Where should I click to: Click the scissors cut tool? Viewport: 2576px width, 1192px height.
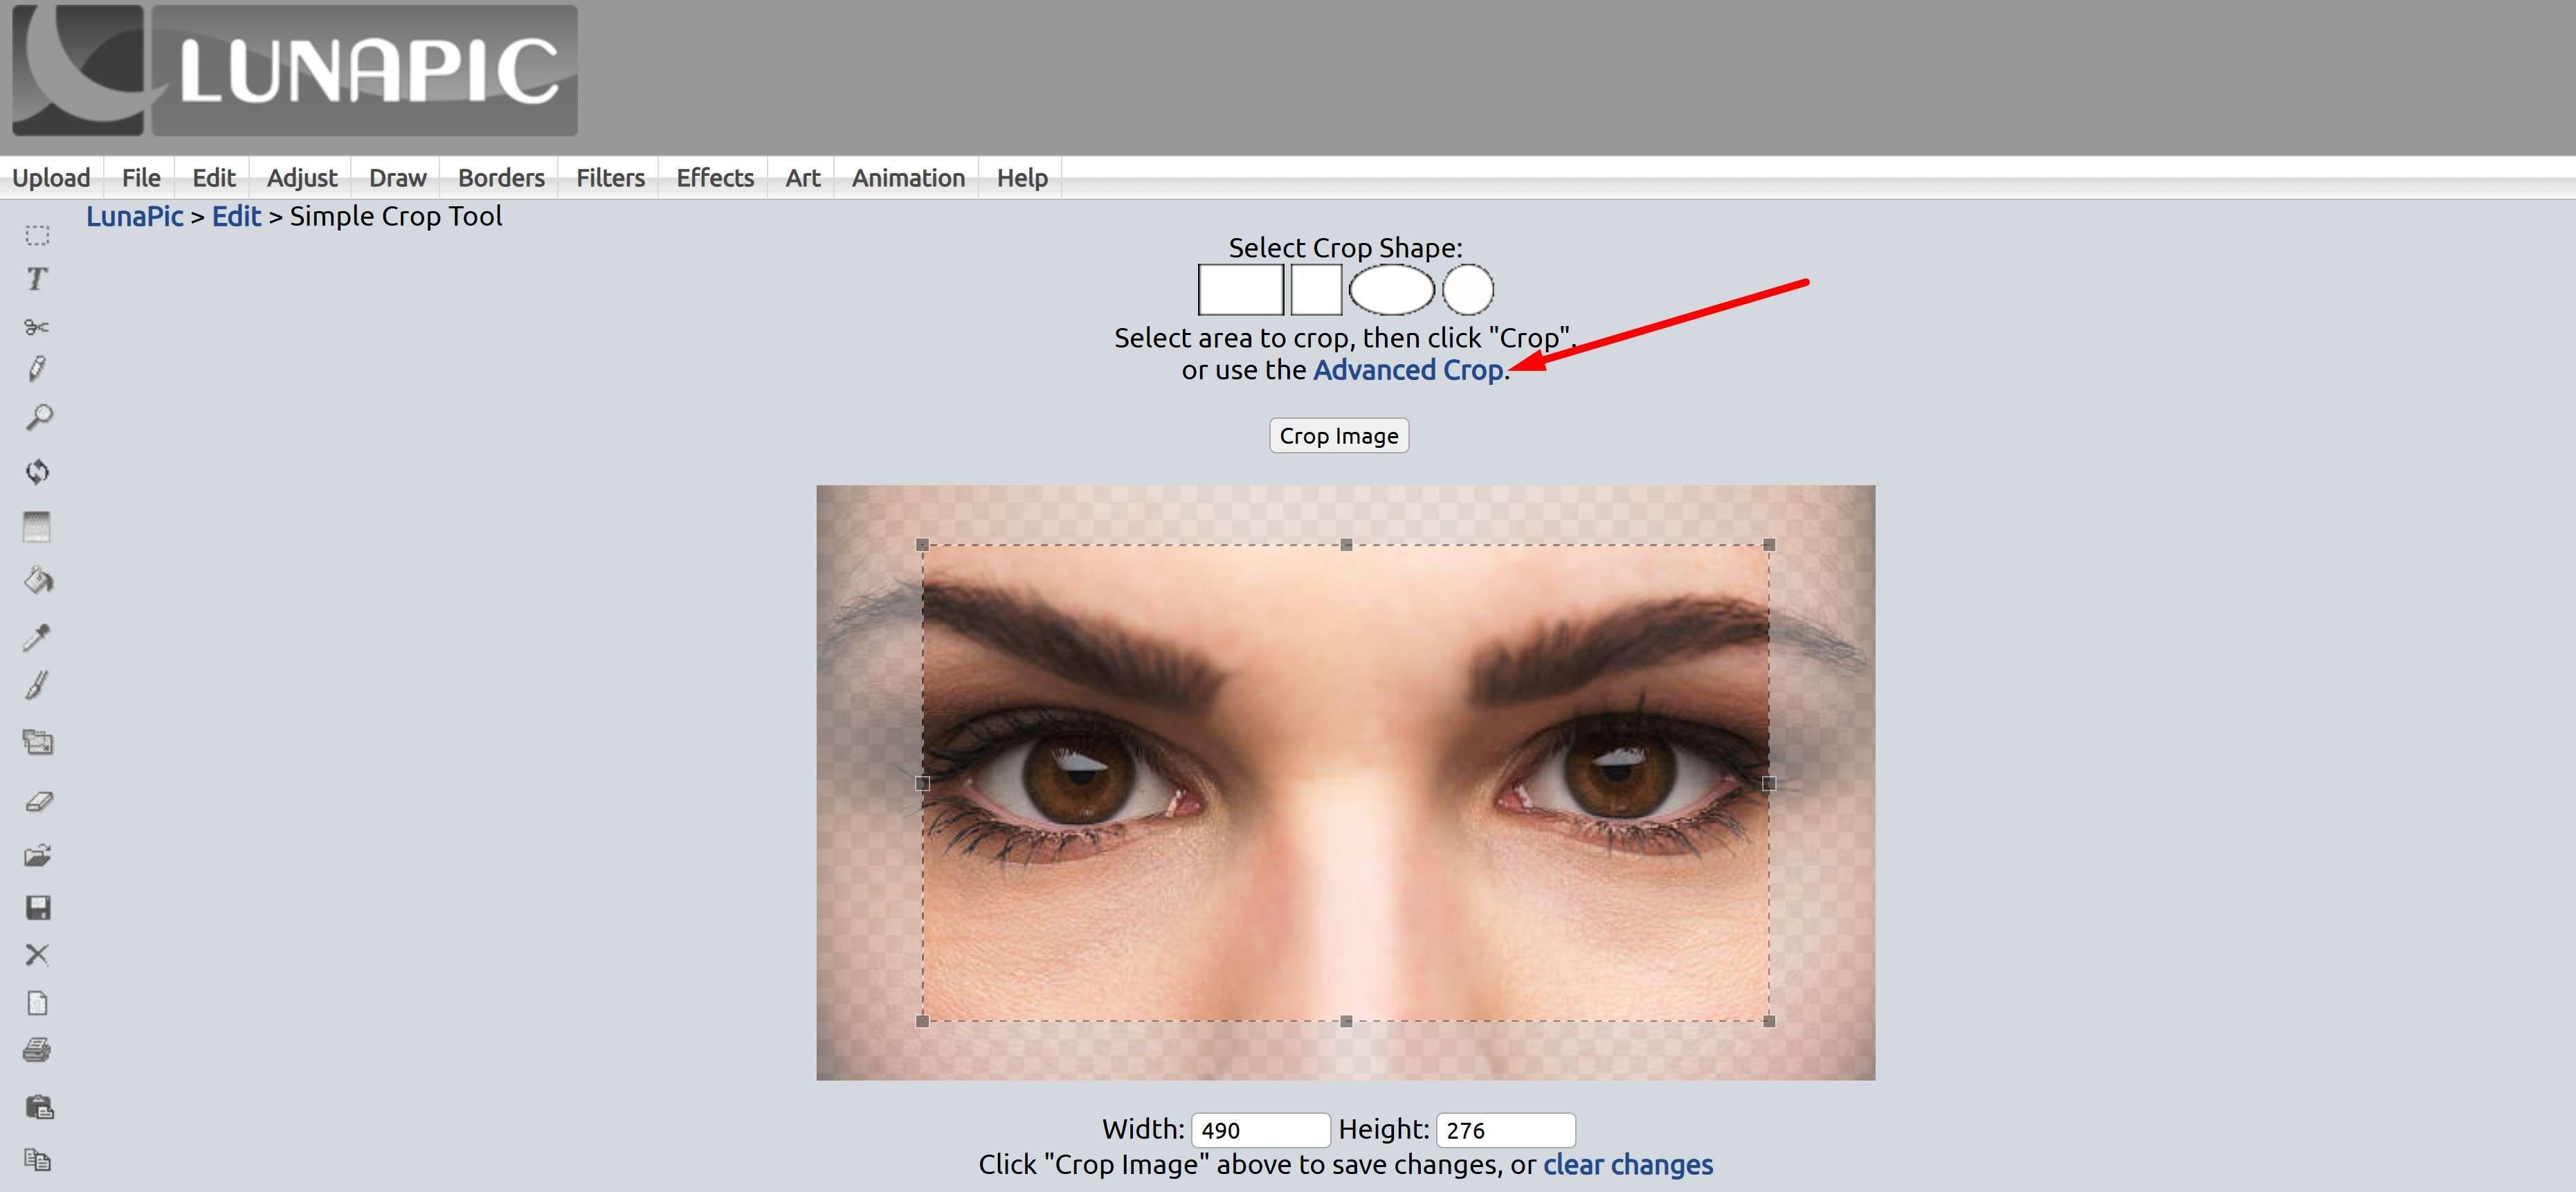click(x=37, y=327)
